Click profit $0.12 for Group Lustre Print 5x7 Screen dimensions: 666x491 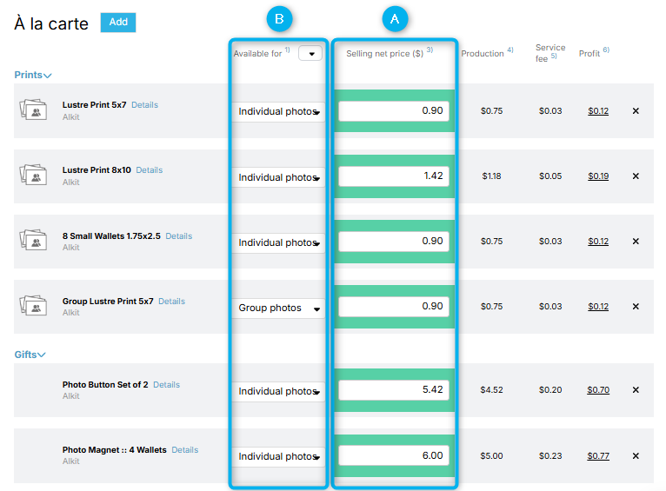coord(598,307)
